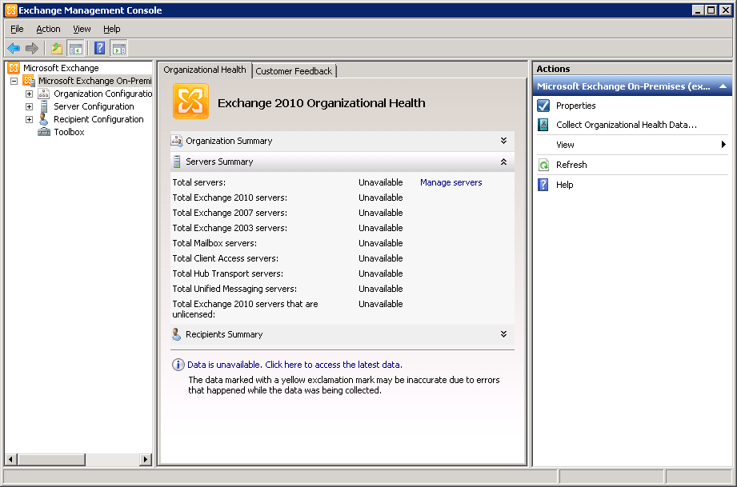Viewport: 737px width, 487px height.
Task: Collapse the Microsoft Exchange On-Premises actions header
Action: pyautogui.click(x=723, y=86)
